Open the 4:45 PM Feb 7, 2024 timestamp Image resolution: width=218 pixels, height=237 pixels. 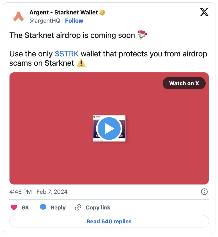click(x=38, y=192)
